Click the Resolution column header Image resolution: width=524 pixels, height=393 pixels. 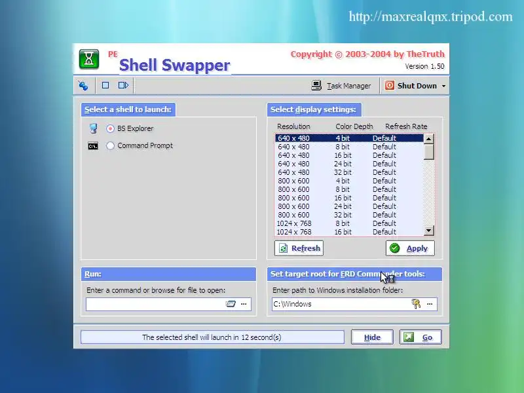coord(293,126)
